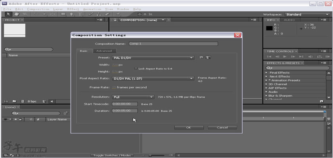Create a new folder in Project panel
The width and height of the screenshot is (333, 158).
tap(14, 101)
